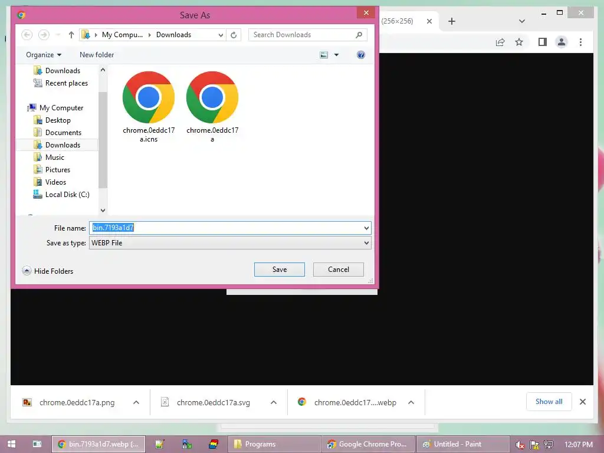Click the Cancel button
The width and height of the screenshot is (604, 453).
[x=338, y=270]
